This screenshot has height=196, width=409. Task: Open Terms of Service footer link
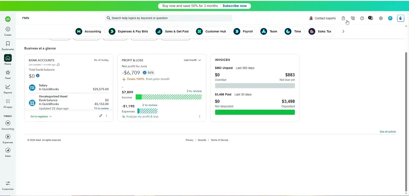coord(220,140)
